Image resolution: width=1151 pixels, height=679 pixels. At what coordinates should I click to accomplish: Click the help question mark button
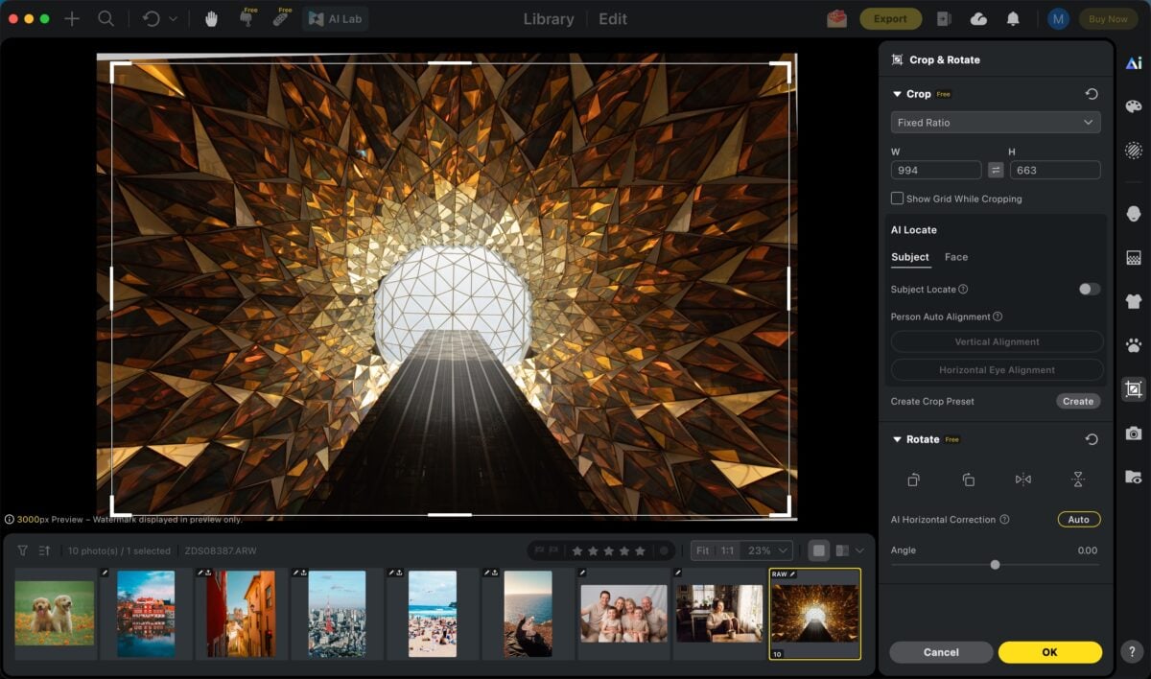1133,652
